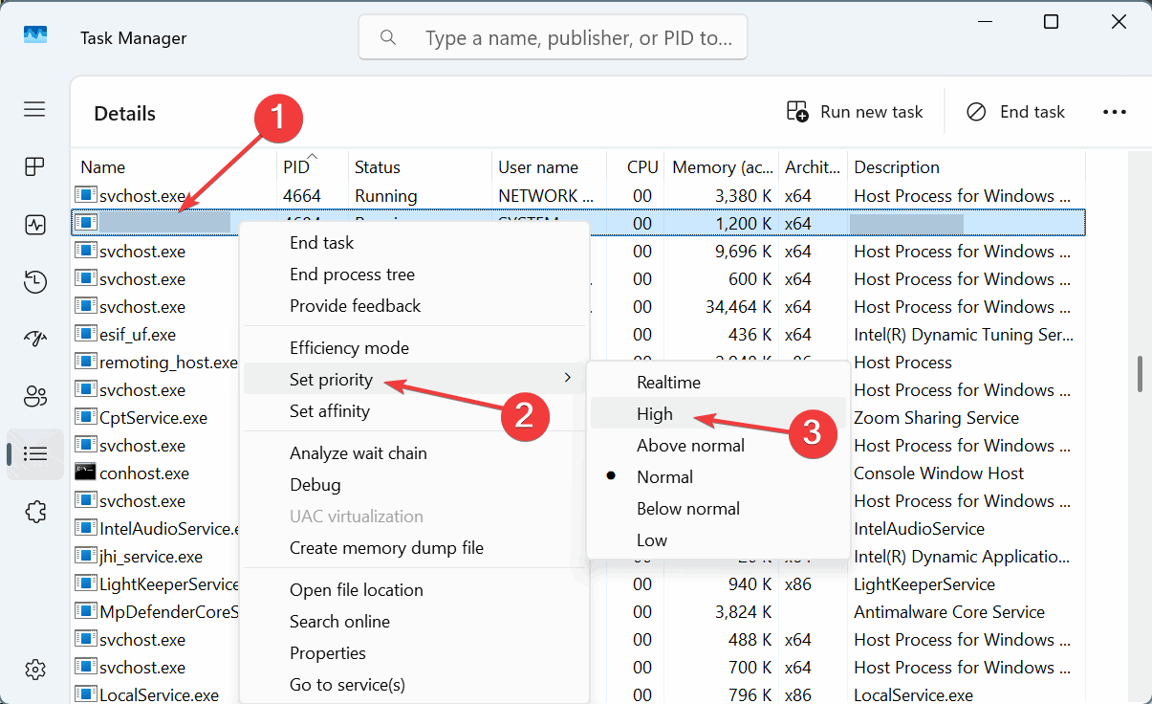The width and height of the screenshot is (1152, 704).
Task: Select the Antimalware Core Service row
Action: [x=578, y=611]
